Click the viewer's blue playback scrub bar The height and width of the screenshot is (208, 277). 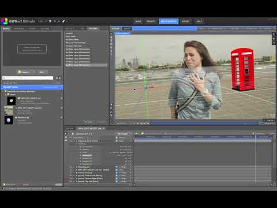(204, 124)
